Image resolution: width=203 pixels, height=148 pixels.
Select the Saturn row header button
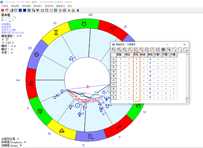pyautogui.click(x=114, y=63)
